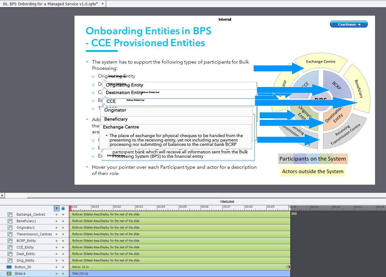Toggle show/hide all objects eye icon
Image resolution: width=386 pixels, height=277 pixels.
(56, 208)
